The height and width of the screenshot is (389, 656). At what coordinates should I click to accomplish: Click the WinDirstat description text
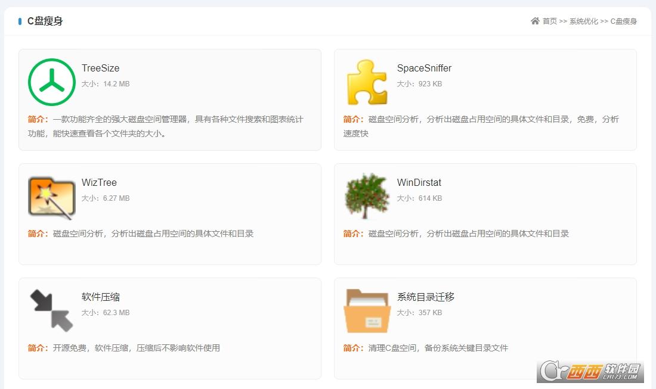[x=456, y=234]
